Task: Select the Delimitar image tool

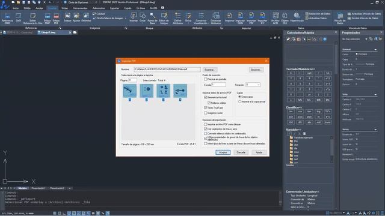Action: [x=86, y=17]
